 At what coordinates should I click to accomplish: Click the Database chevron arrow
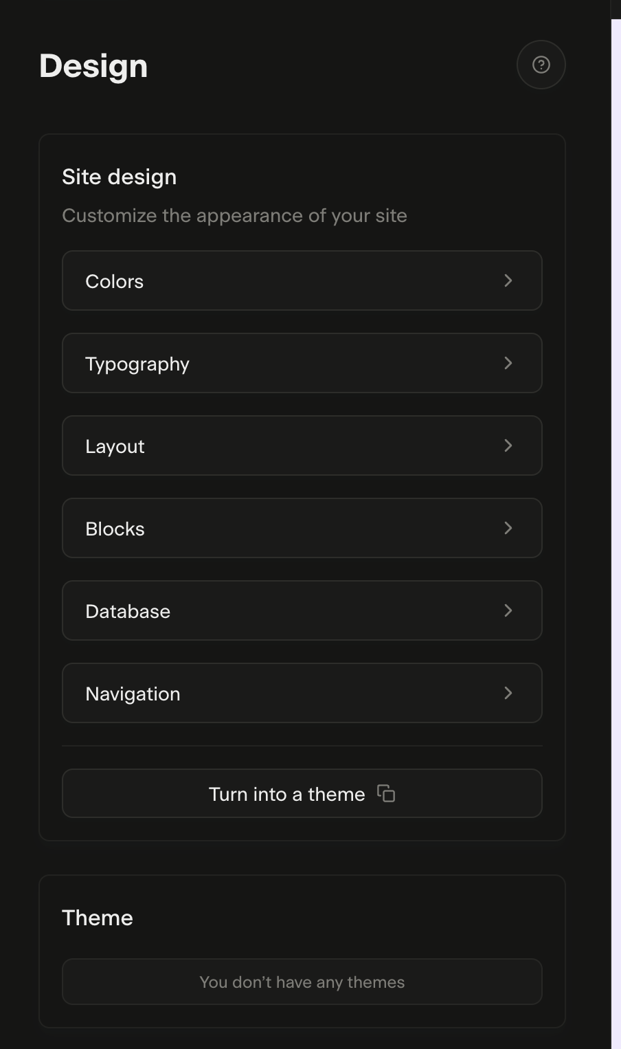pyautogui.click(x=508, y=610)
